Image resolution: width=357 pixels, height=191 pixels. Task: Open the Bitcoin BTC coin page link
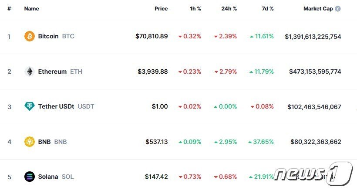[56, 36]
